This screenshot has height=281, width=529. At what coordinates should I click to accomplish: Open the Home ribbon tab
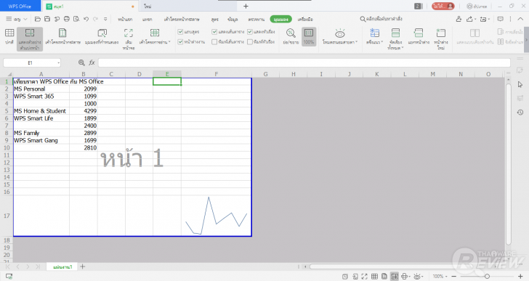[x=125, y=19]
